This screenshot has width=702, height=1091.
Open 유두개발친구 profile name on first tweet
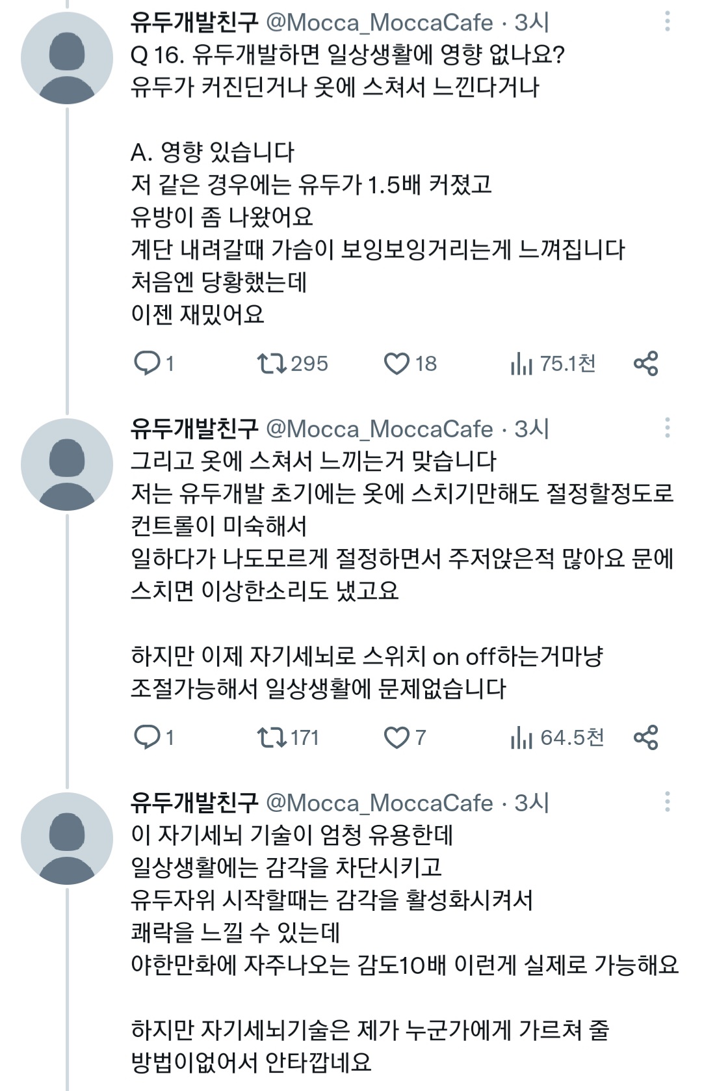[x=194, y=22]
